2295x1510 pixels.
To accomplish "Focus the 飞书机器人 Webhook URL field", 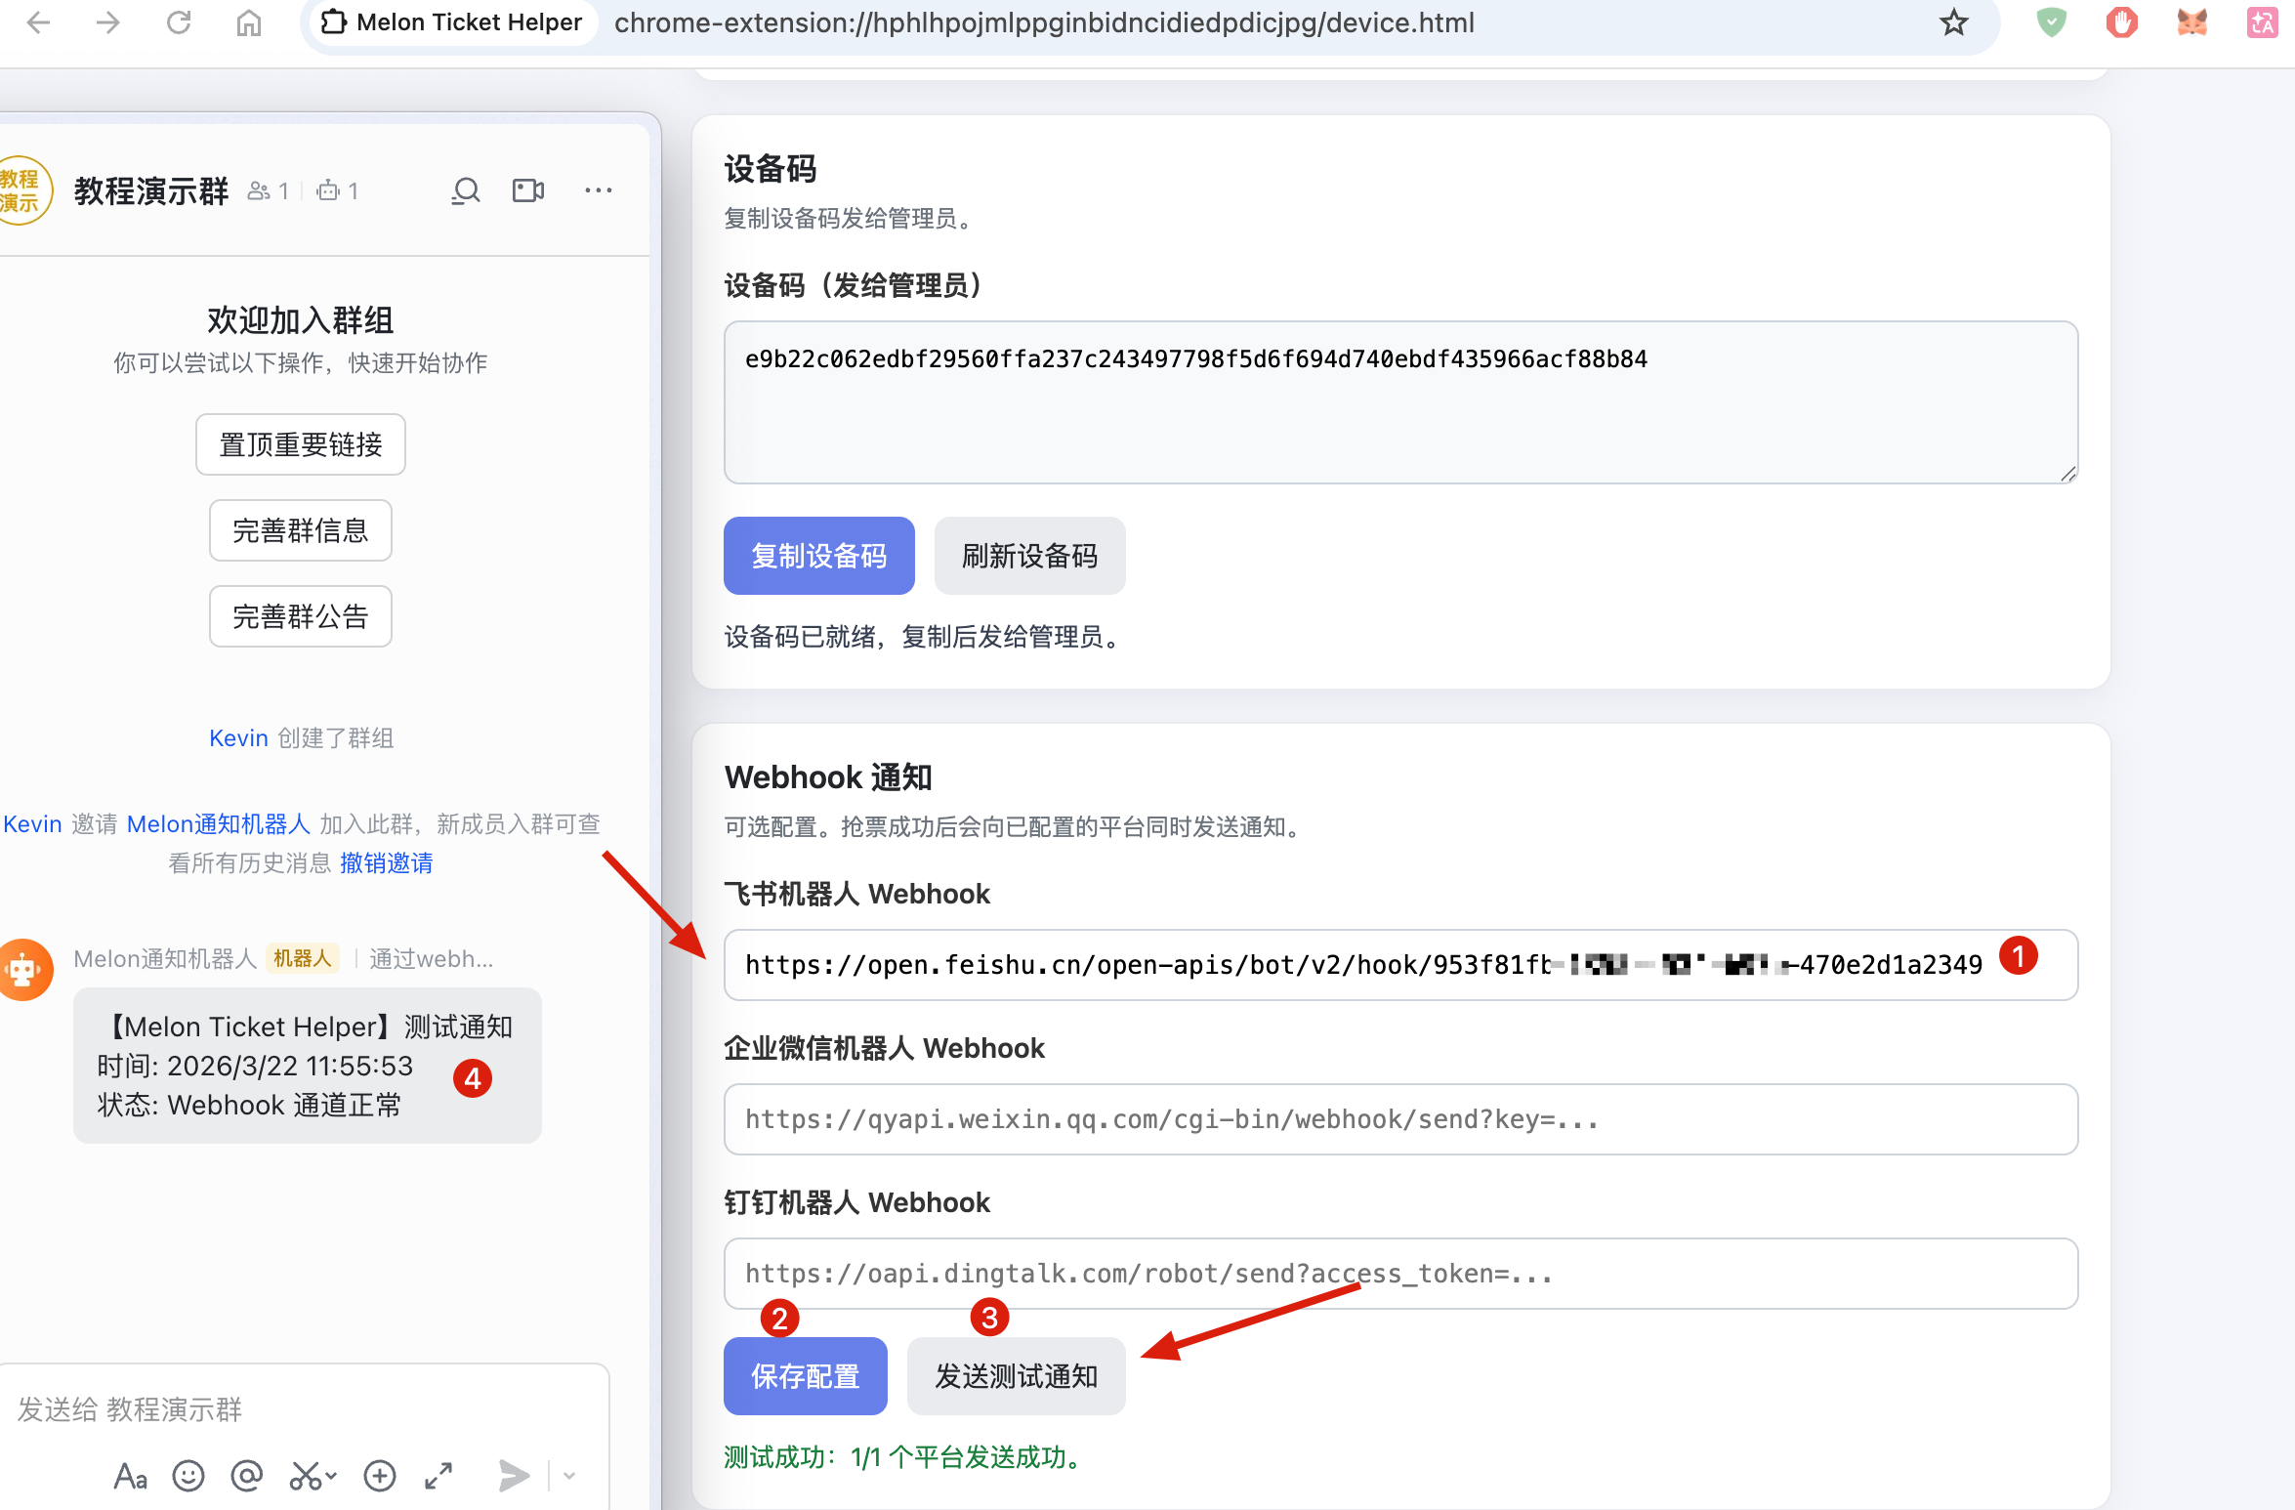I will 1400,965.
